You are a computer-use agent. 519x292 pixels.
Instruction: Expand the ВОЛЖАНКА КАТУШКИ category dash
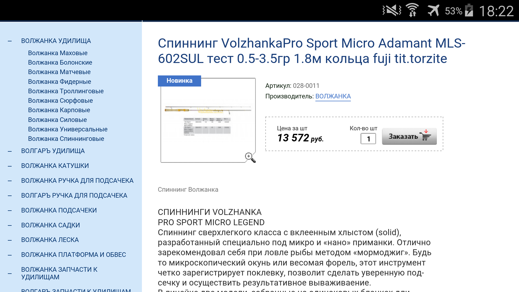click(x=10, y=166)
